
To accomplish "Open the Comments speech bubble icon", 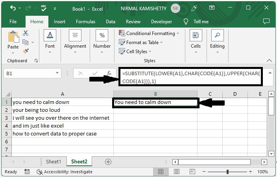I will point(266,21).
